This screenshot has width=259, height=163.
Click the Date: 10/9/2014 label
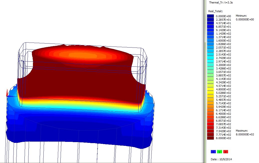point(221,159)
